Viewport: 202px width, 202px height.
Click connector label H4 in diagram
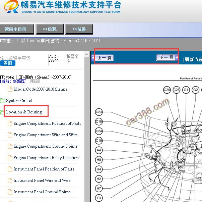99,169
